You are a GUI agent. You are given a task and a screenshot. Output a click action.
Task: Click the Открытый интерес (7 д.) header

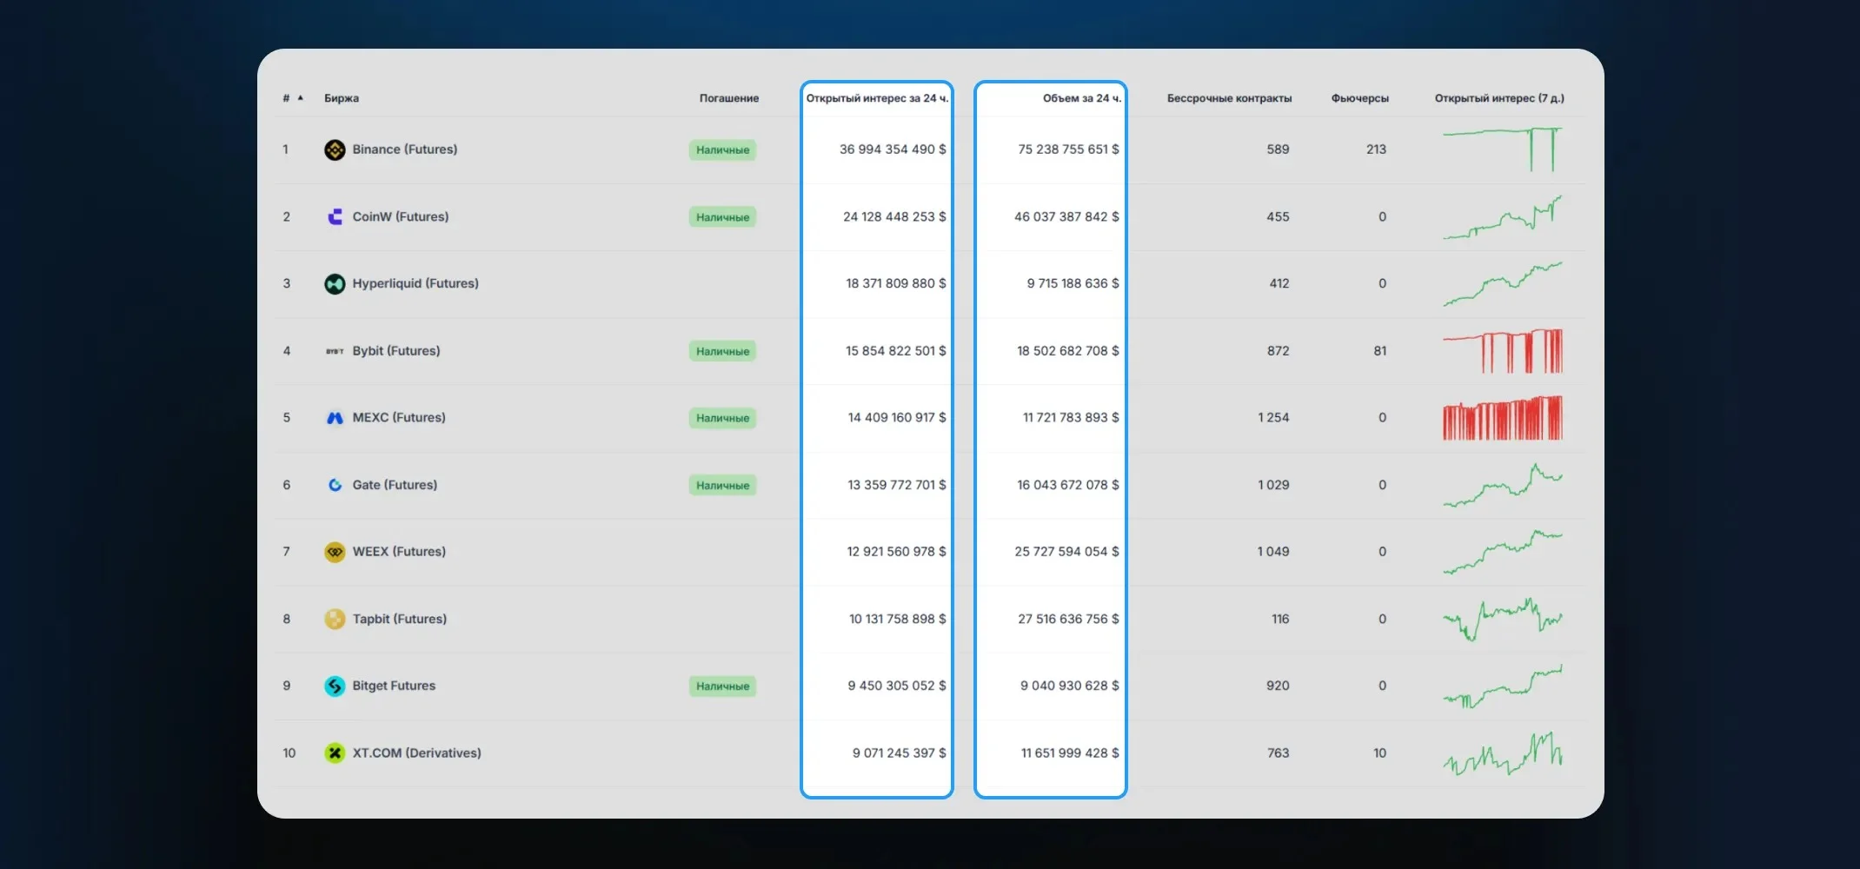[1499, 98]
